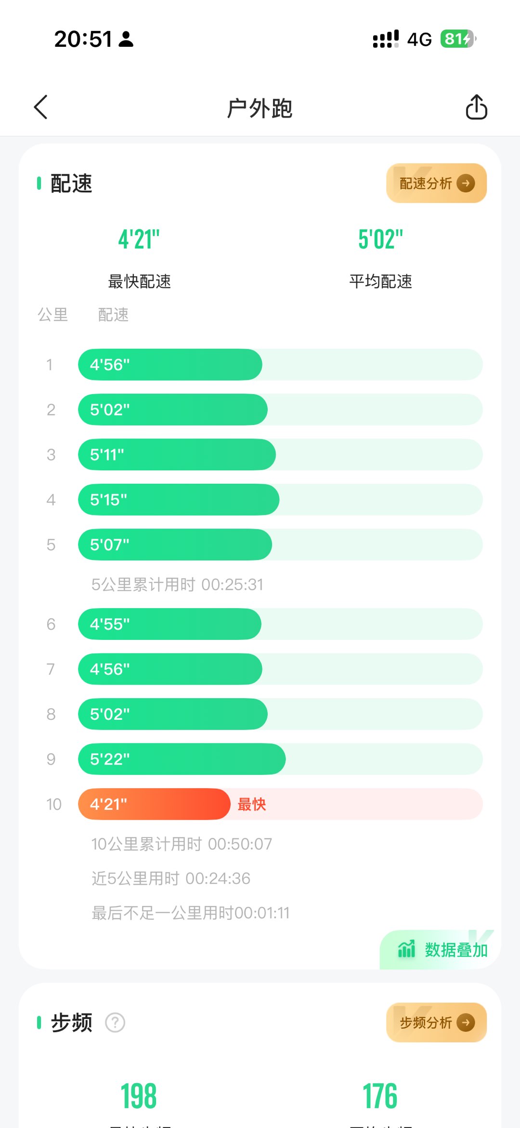The height and width of the screenshot is (1128, 520).
Task: Tap the question mark help icon beside 步频
Action: tap(115, 1022)
